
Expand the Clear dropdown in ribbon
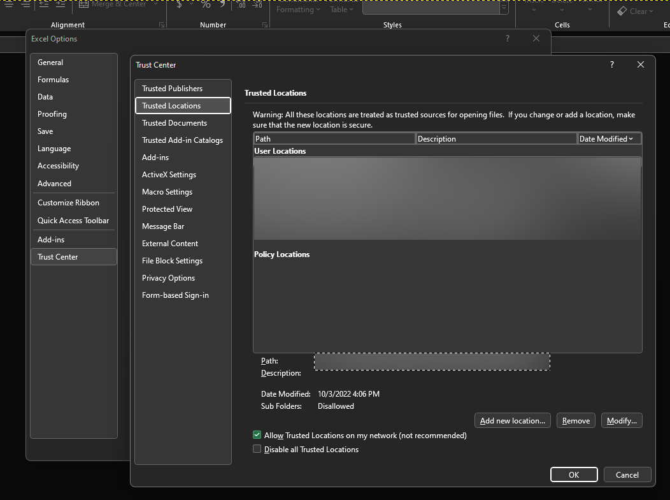coord(638,11)
